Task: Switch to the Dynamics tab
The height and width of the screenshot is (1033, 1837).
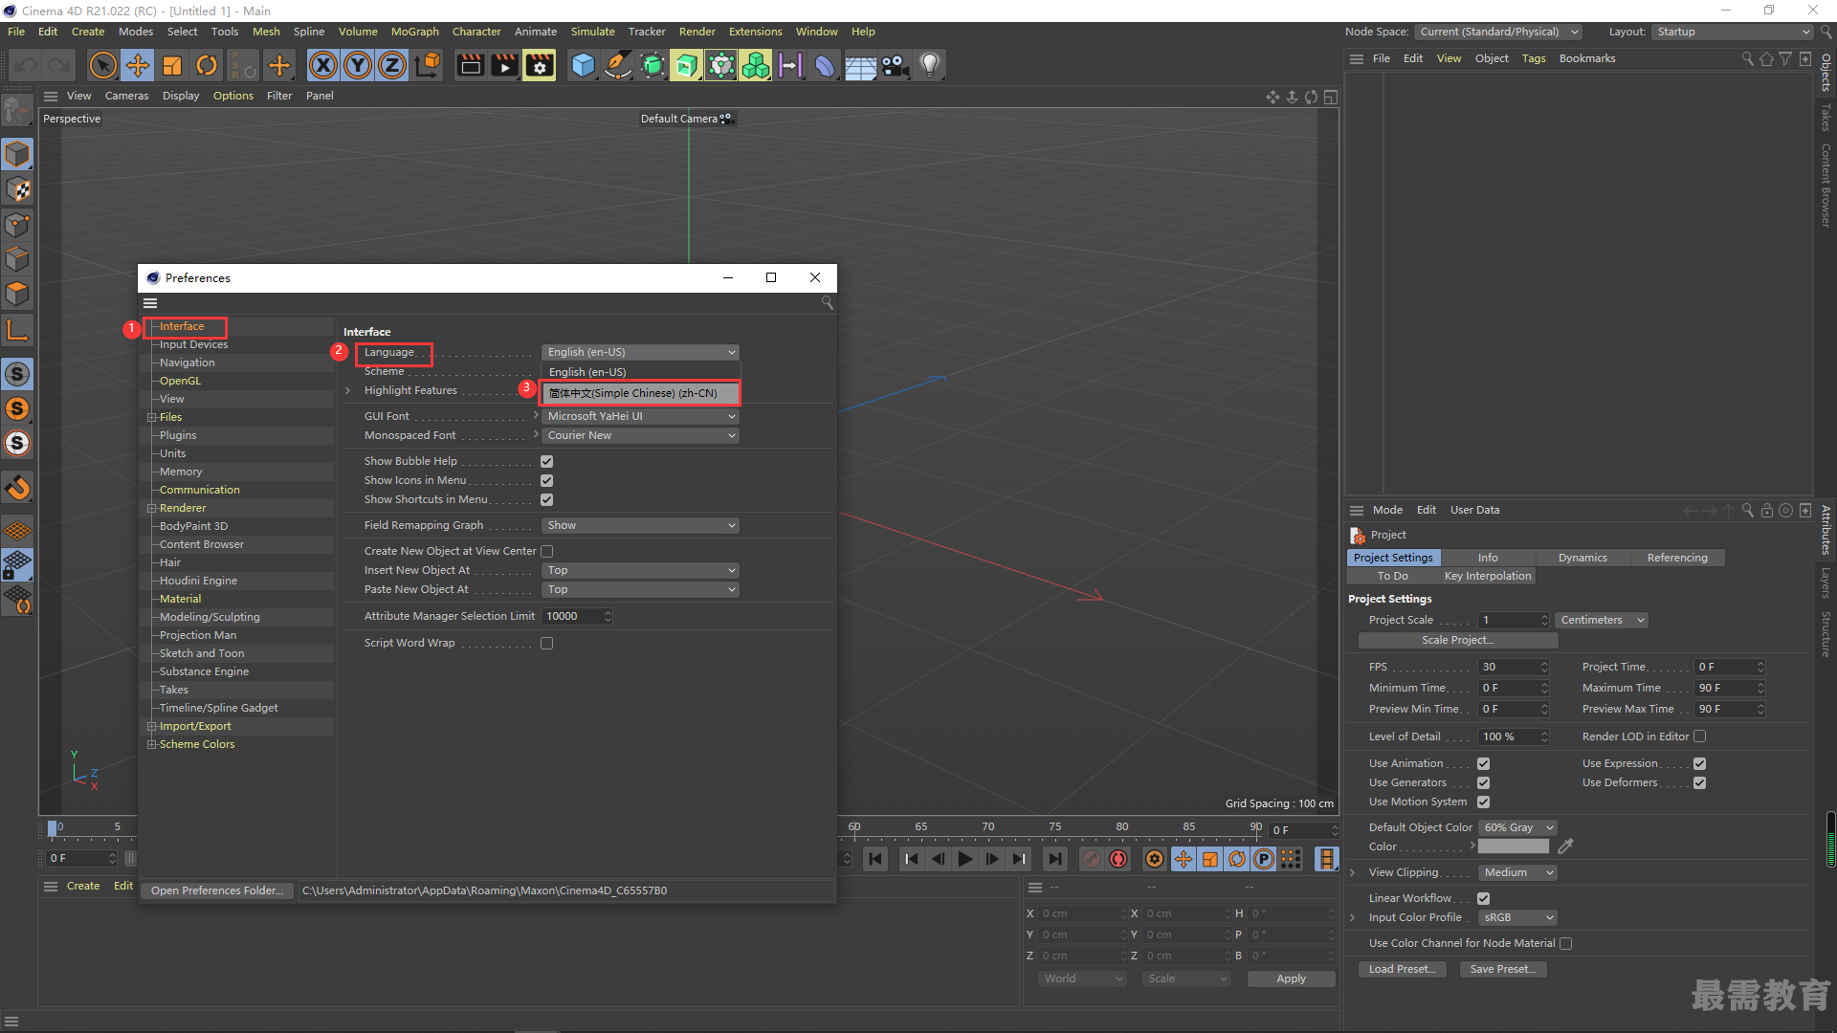Action: tap(1582, 558)
